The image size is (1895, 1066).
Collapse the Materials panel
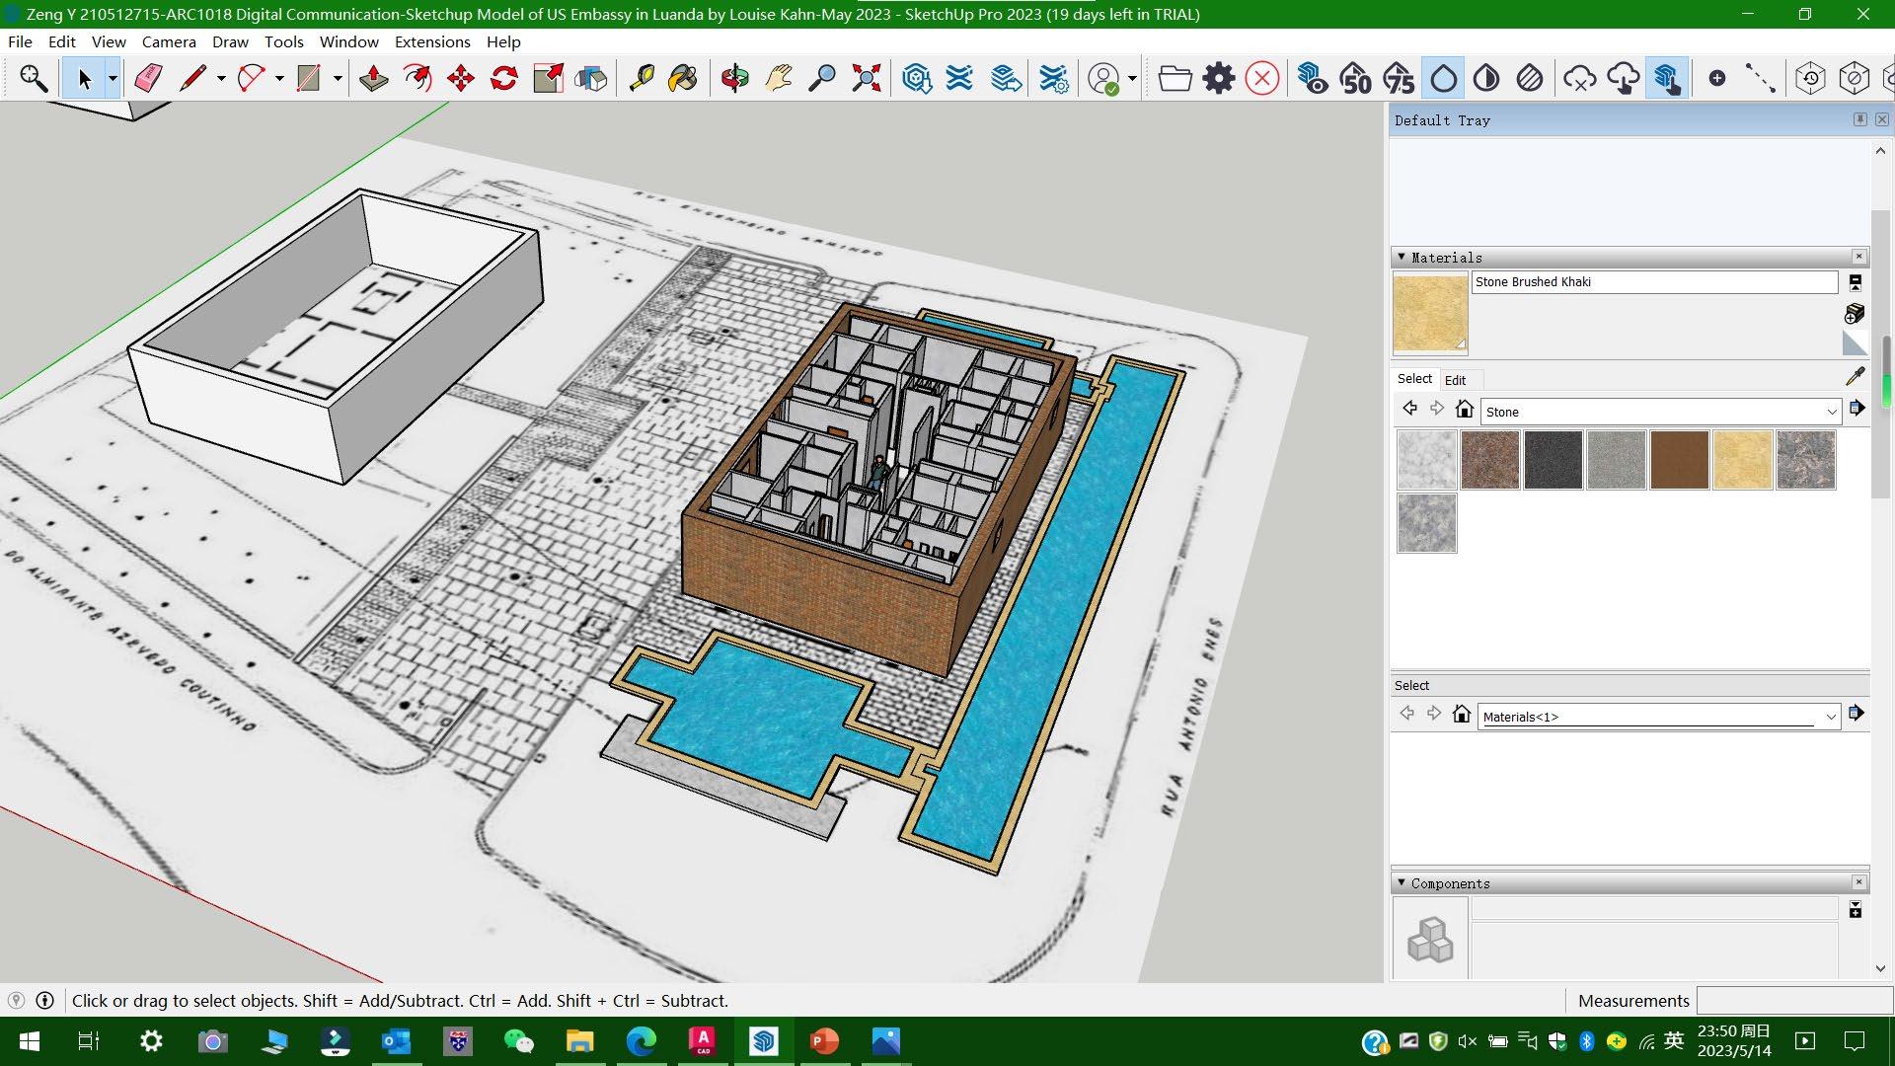(x=1401, y=257)
